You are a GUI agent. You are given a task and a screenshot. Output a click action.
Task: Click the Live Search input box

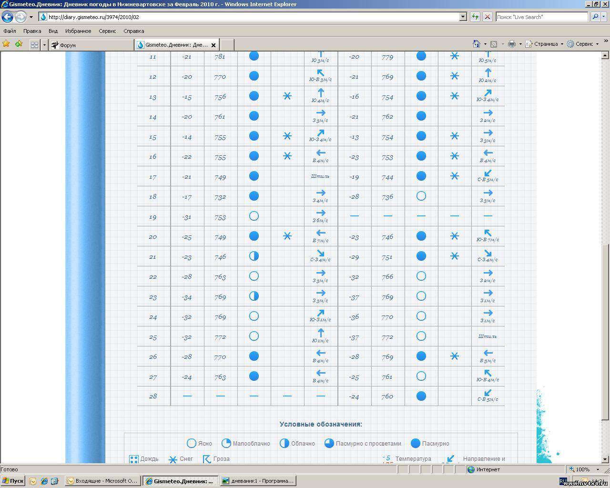(542, 17)
